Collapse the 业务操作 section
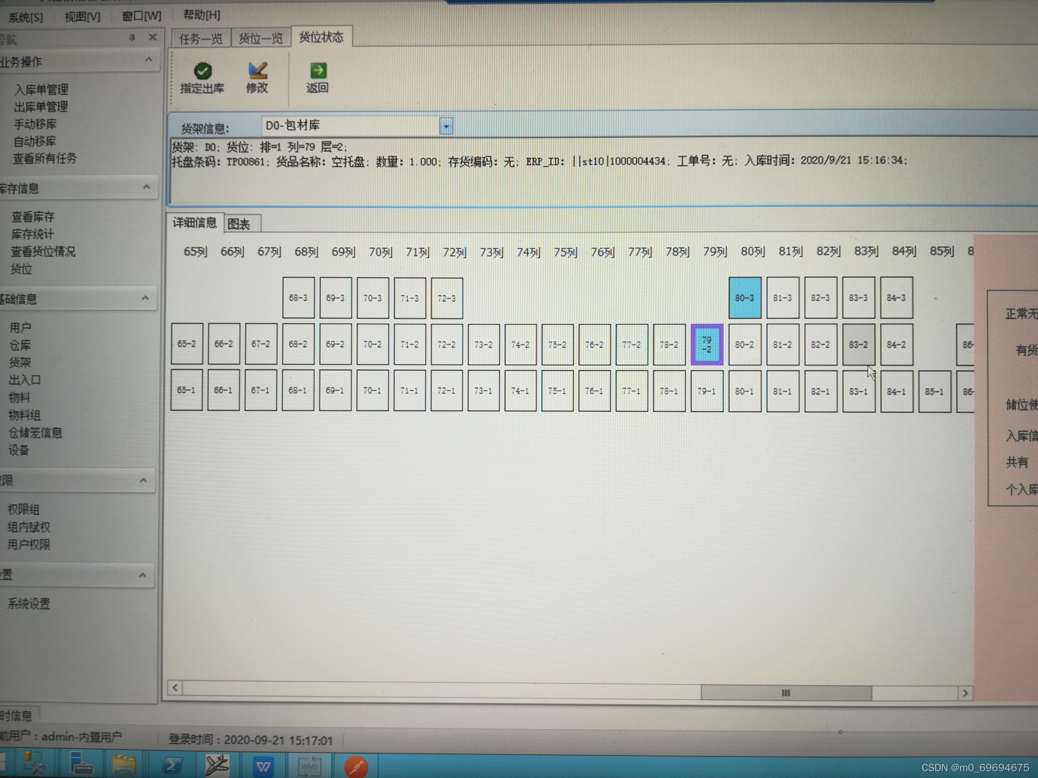Screen dimensions: 1038x778 tap(149, 60)
